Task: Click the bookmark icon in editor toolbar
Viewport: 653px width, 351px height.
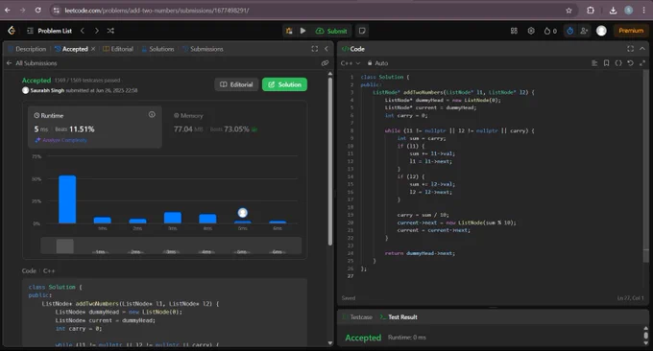Action: pos(606,63)
